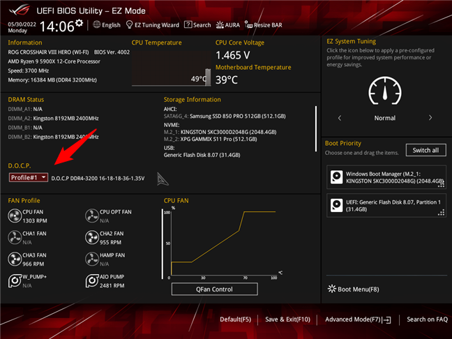Open QFan Control

pos(214,289)
